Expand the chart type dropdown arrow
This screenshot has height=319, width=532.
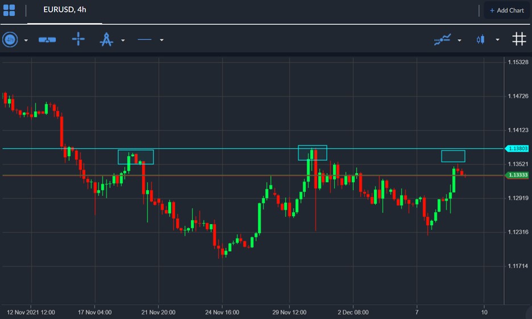[497, 40]
